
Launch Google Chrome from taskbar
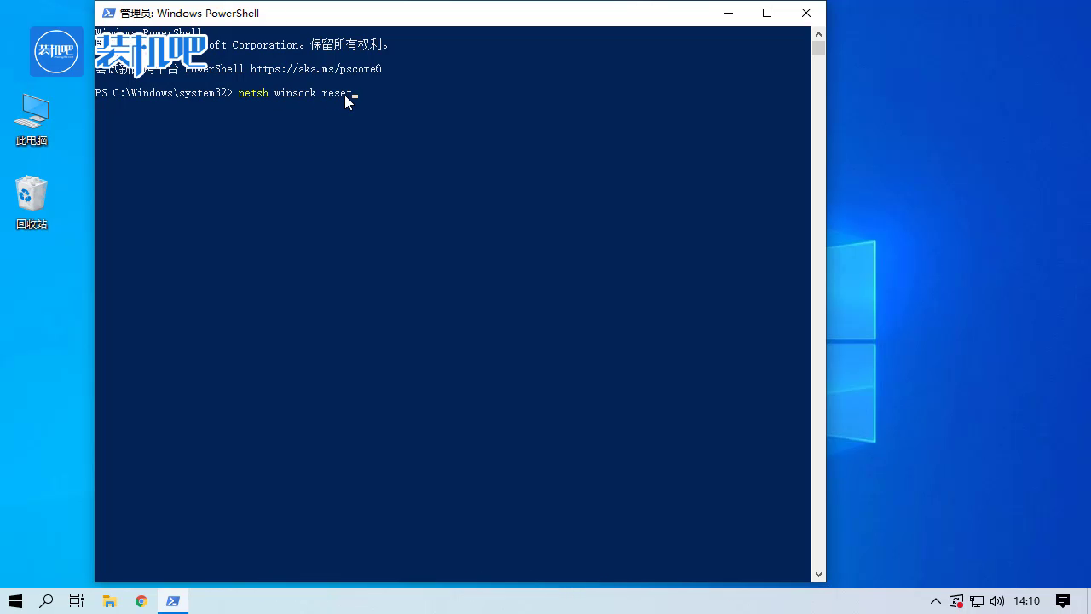click(x=141, y=601)
